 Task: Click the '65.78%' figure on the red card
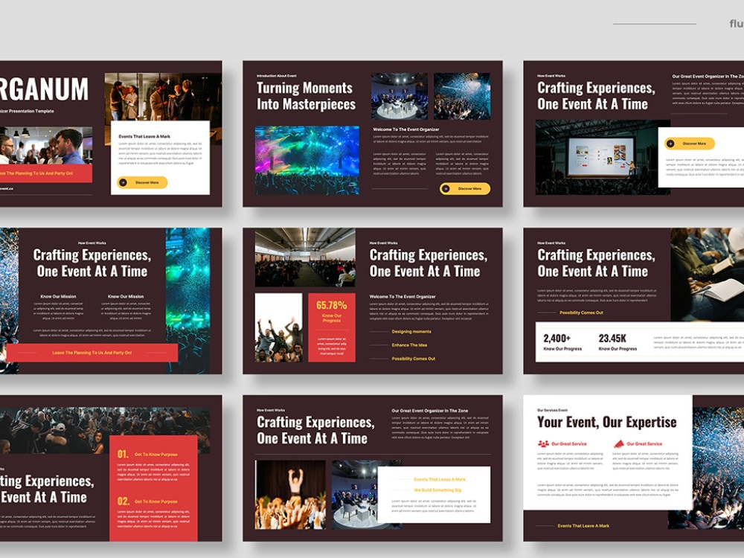click(332, 305)
